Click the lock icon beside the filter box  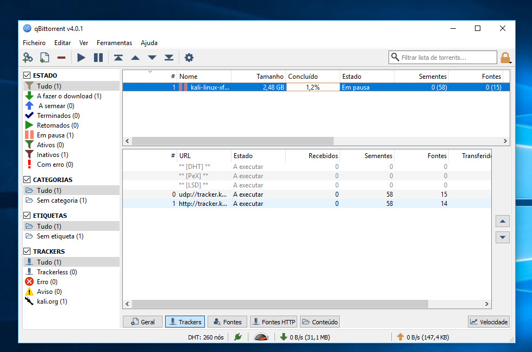(504, 57)
